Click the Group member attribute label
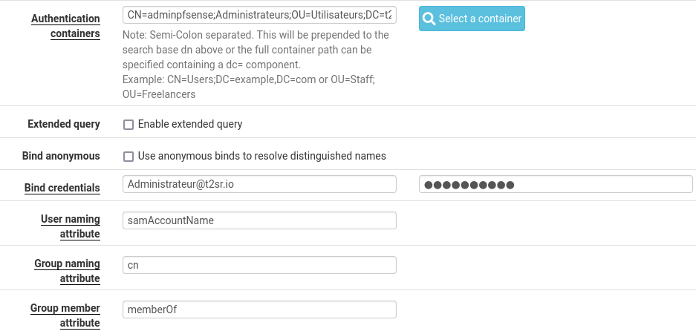Image resolution: width=696 pixels, height=334 pixels. 65,315
